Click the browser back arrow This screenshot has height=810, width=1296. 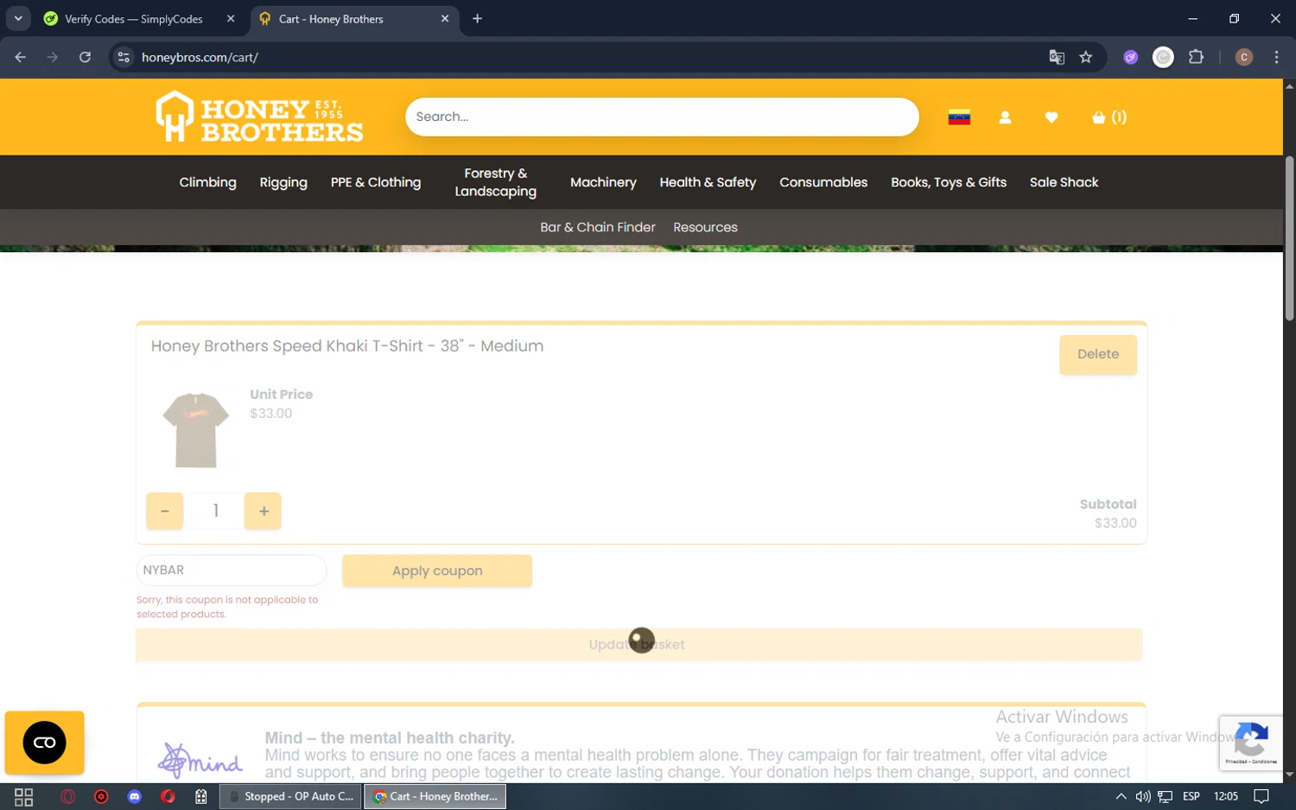coord(21,57)
